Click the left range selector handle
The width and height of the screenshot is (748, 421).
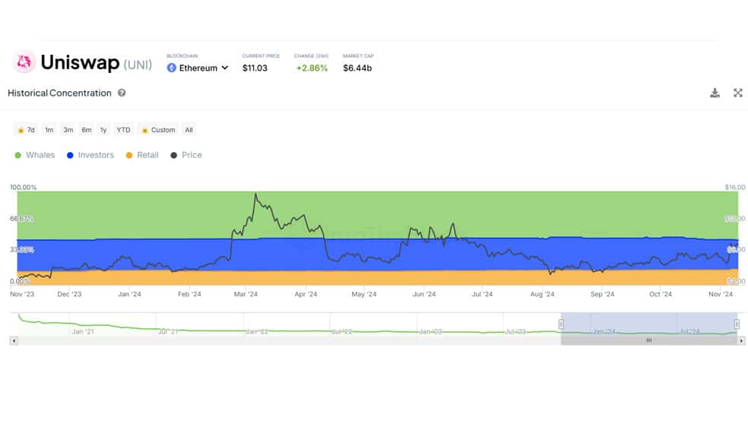pos(561,324)
